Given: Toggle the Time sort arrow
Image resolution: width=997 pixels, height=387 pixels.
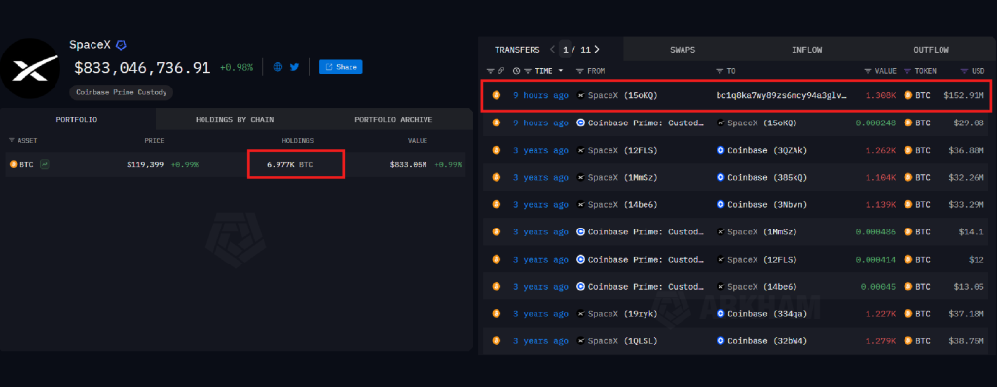Looking at the screenshot, I should click(561, 71).
